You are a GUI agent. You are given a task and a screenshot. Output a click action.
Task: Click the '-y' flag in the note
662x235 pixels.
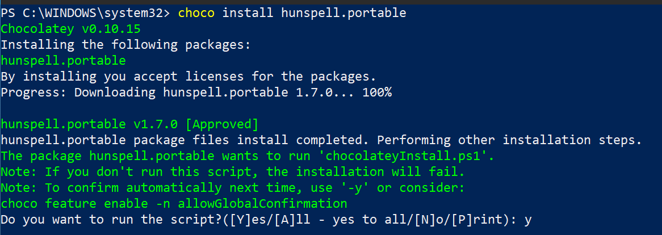pyautogui.click(x=354, y=188)
